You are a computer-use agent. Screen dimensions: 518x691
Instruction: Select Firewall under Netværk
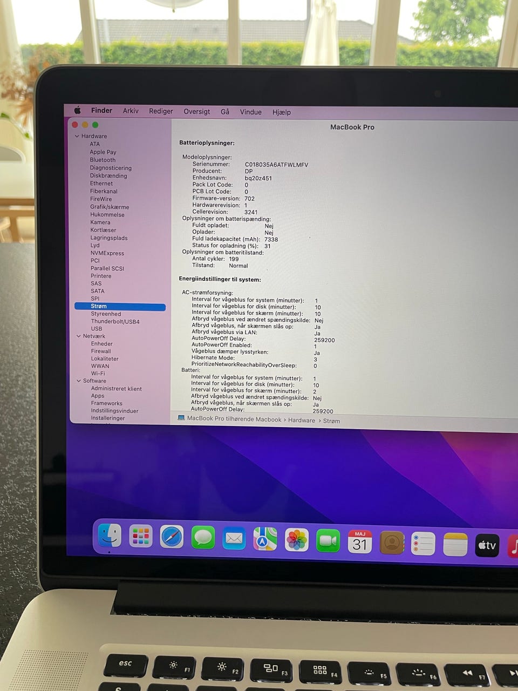[101, 351]
